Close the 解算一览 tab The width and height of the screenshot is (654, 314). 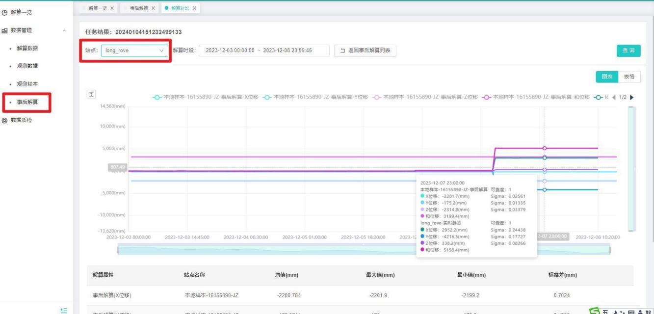pos(111,8)
